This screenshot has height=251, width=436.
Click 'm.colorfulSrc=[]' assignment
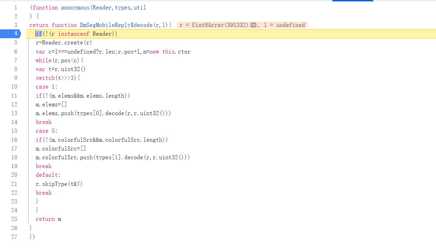pyautogui.click(x=61, y=148)
